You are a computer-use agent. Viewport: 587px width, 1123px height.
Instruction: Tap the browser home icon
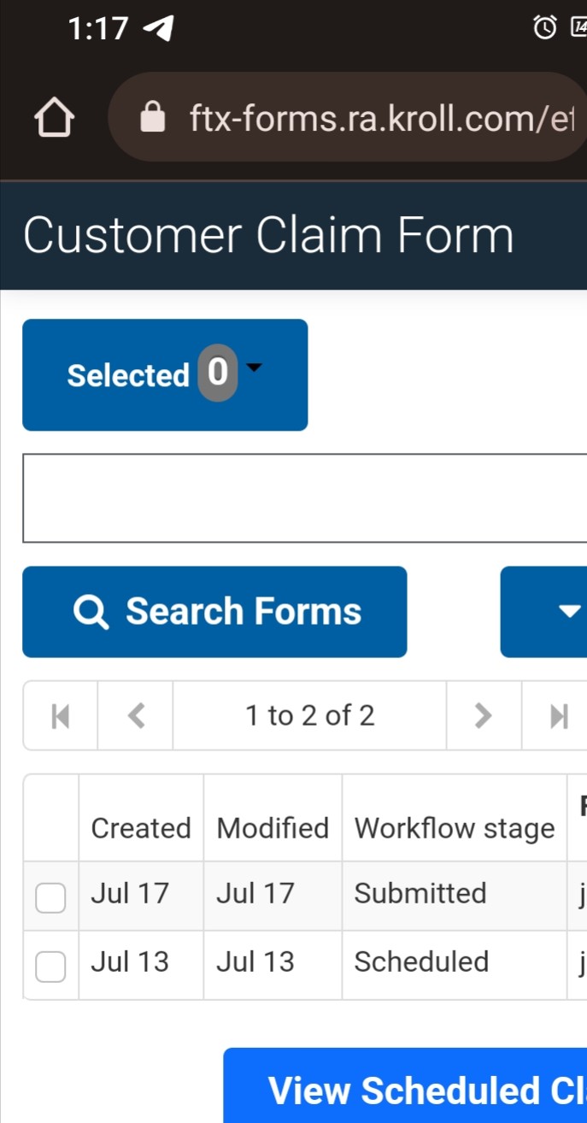coord(54,118)
